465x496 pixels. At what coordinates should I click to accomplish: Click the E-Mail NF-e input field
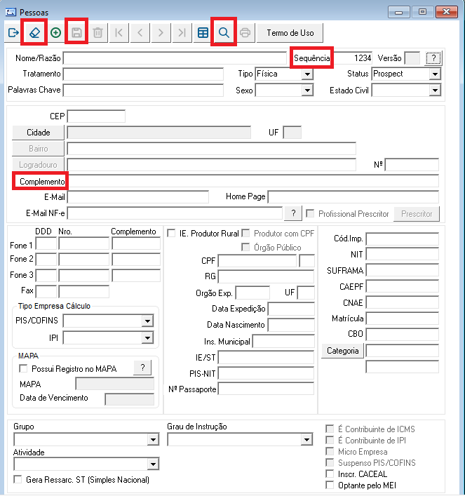click(x=175, y=213)
